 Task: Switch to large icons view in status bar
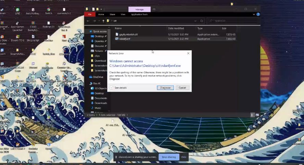click(x=257, y=115)
